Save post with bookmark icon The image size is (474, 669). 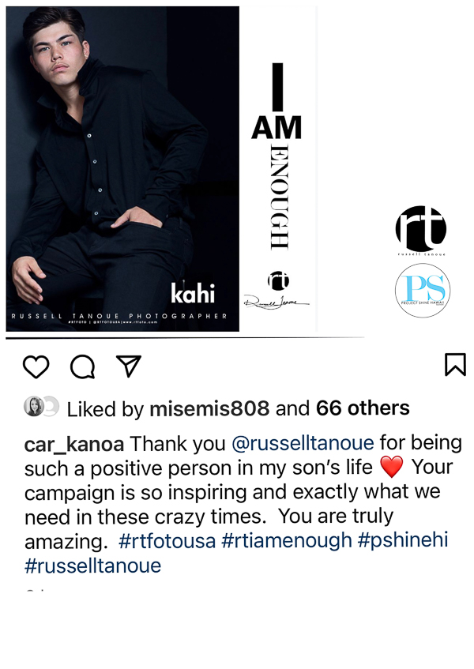(455, 364)
